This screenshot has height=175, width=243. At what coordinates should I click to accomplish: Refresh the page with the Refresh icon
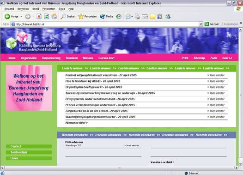coord(47,17)
